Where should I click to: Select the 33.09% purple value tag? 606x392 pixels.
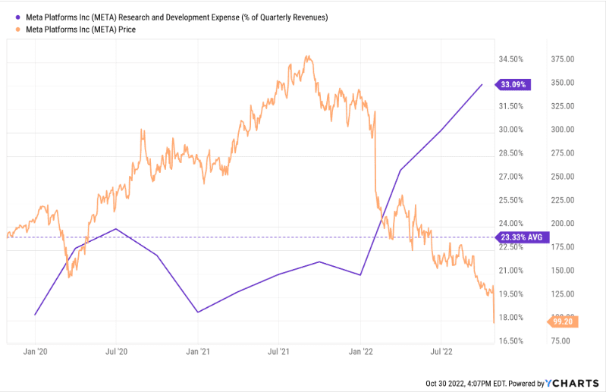pos(515,85)
